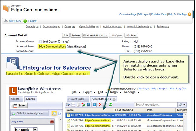
Task: Click the scanner icon in Laserfiche toolbar
Action: (68, 105)
